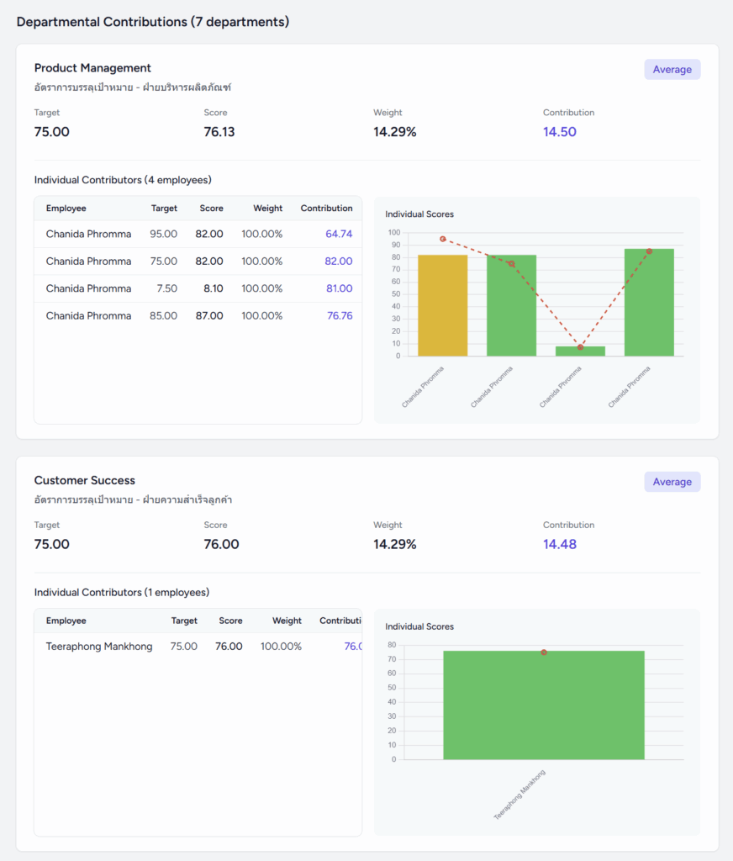Viewport: 733px width, 861px height.
Task: Click the 64.74 contribution value
Action: click(339, 234)
